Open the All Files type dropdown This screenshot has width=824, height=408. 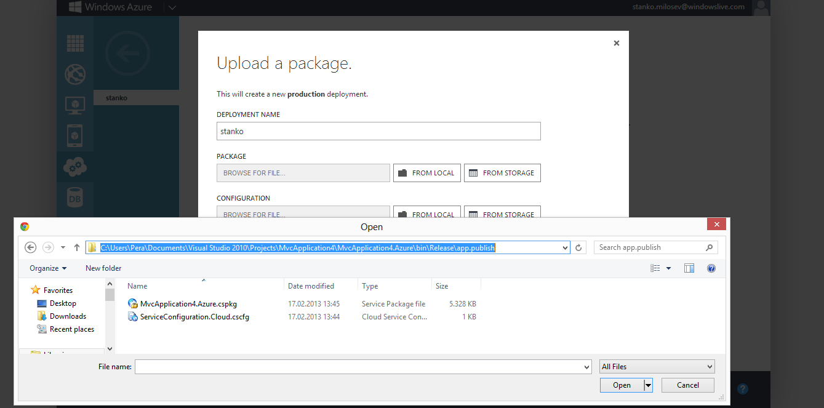click(657, 367)
